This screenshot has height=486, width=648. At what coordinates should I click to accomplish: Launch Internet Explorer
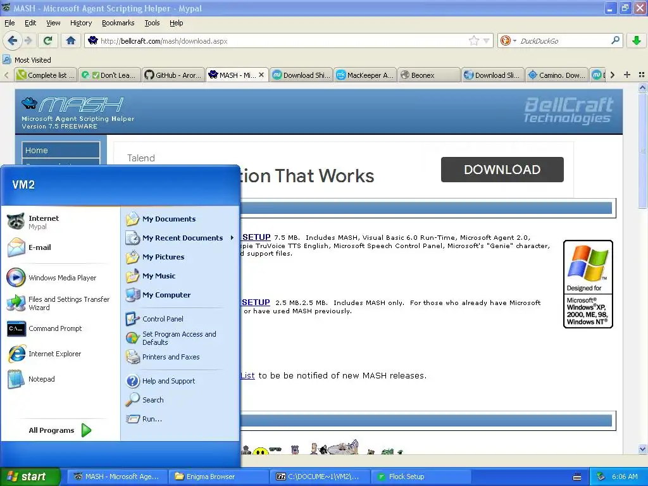click(x=61, y=354)
